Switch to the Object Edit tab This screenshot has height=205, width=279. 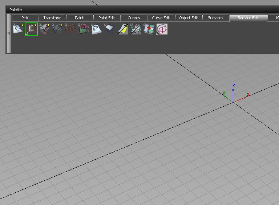(x=189, y=18)
